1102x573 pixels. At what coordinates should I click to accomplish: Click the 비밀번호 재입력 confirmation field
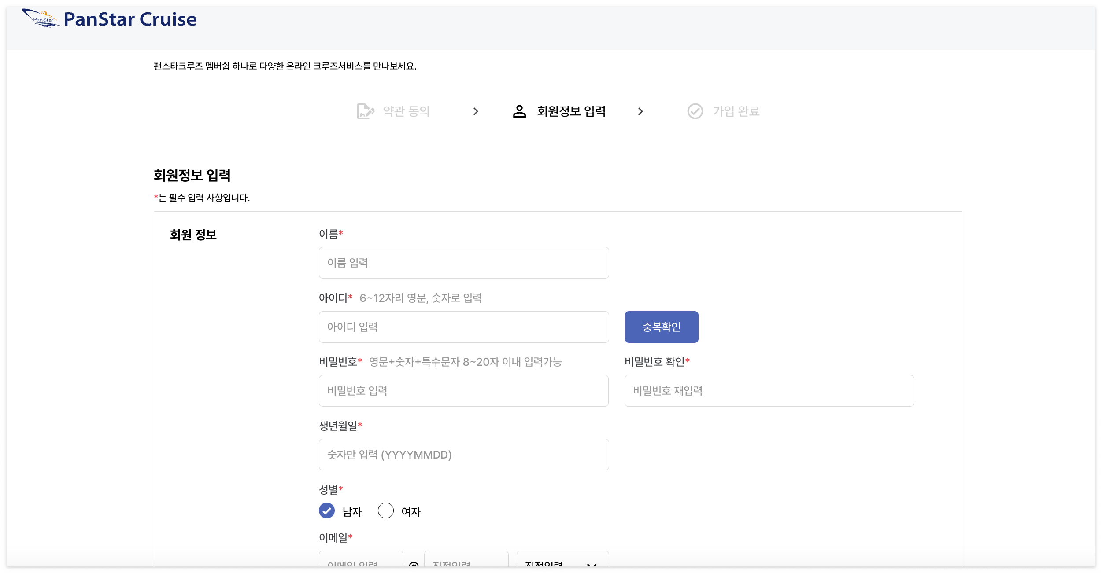pos(768,390)
